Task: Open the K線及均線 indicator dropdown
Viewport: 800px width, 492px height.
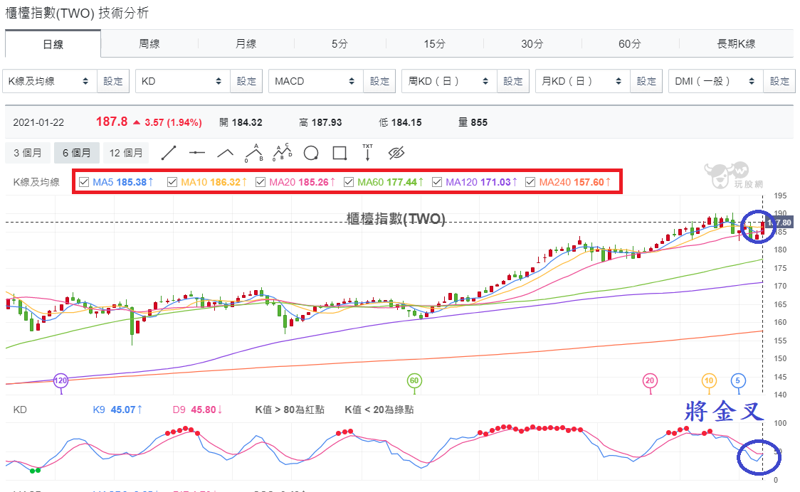Action: coord(50,81)
